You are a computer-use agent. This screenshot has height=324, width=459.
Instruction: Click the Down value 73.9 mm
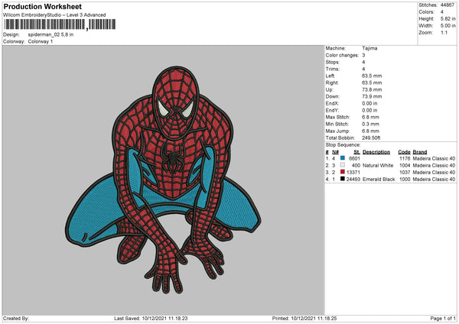372,96
